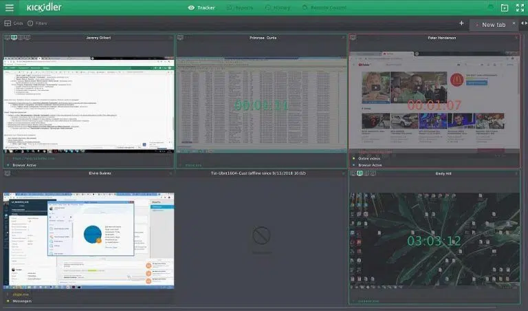Click the tab scroll arrows beside New tab
528x311 pixels.
pyautogui.click(x=524, y=23)
